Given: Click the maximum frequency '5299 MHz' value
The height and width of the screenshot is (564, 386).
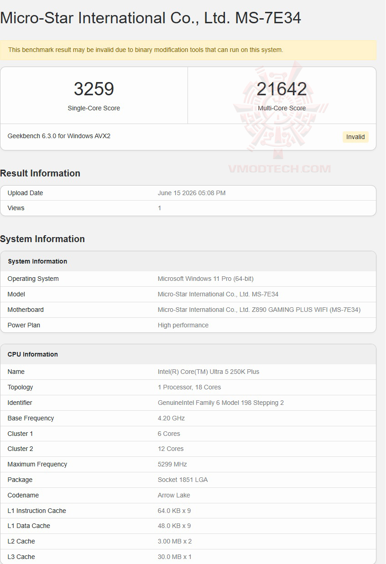Looking at the screenshot, I should click(x=172, y=464).
